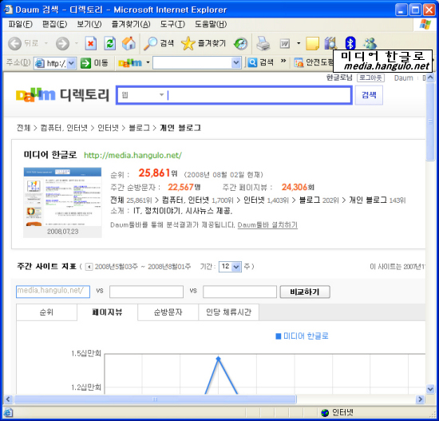Click the Forward navigation arrow
Image resolution: width=439 pixels, height=421 pixels.
point(62,43)
